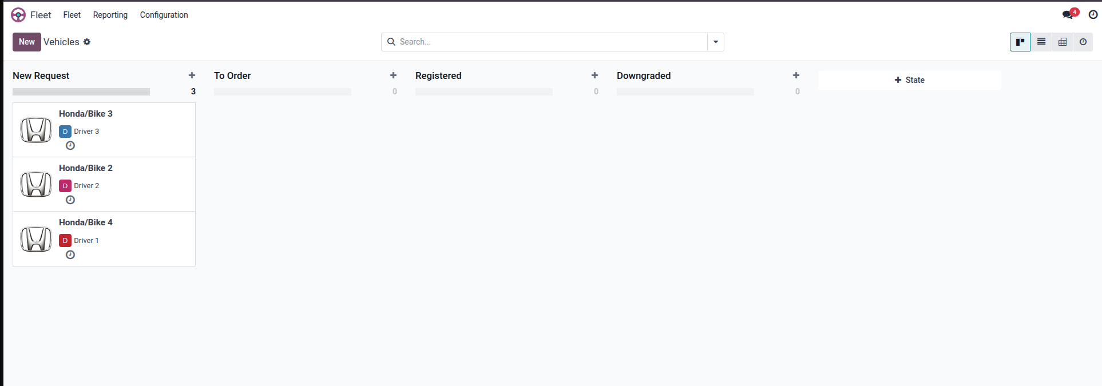Screen dimensions: 1102x386
Task: Click Driver 2 avatar badge
Action: (x=65, y=186)
